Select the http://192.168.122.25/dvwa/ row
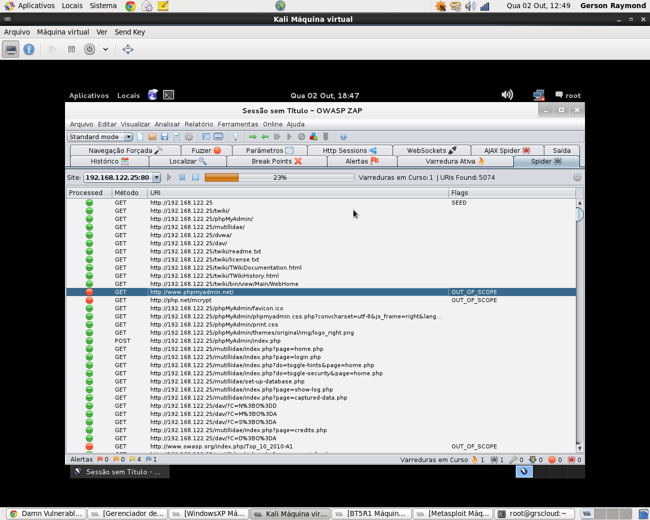 (x=321, y=235)
